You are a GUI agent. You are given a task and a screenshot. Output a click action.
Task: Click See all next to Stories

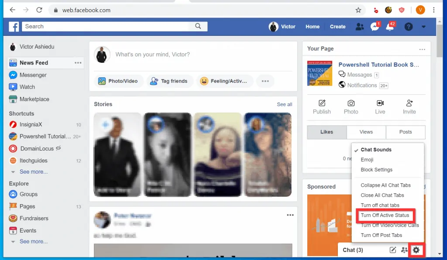pyautogui.click(x=284, y=104)
